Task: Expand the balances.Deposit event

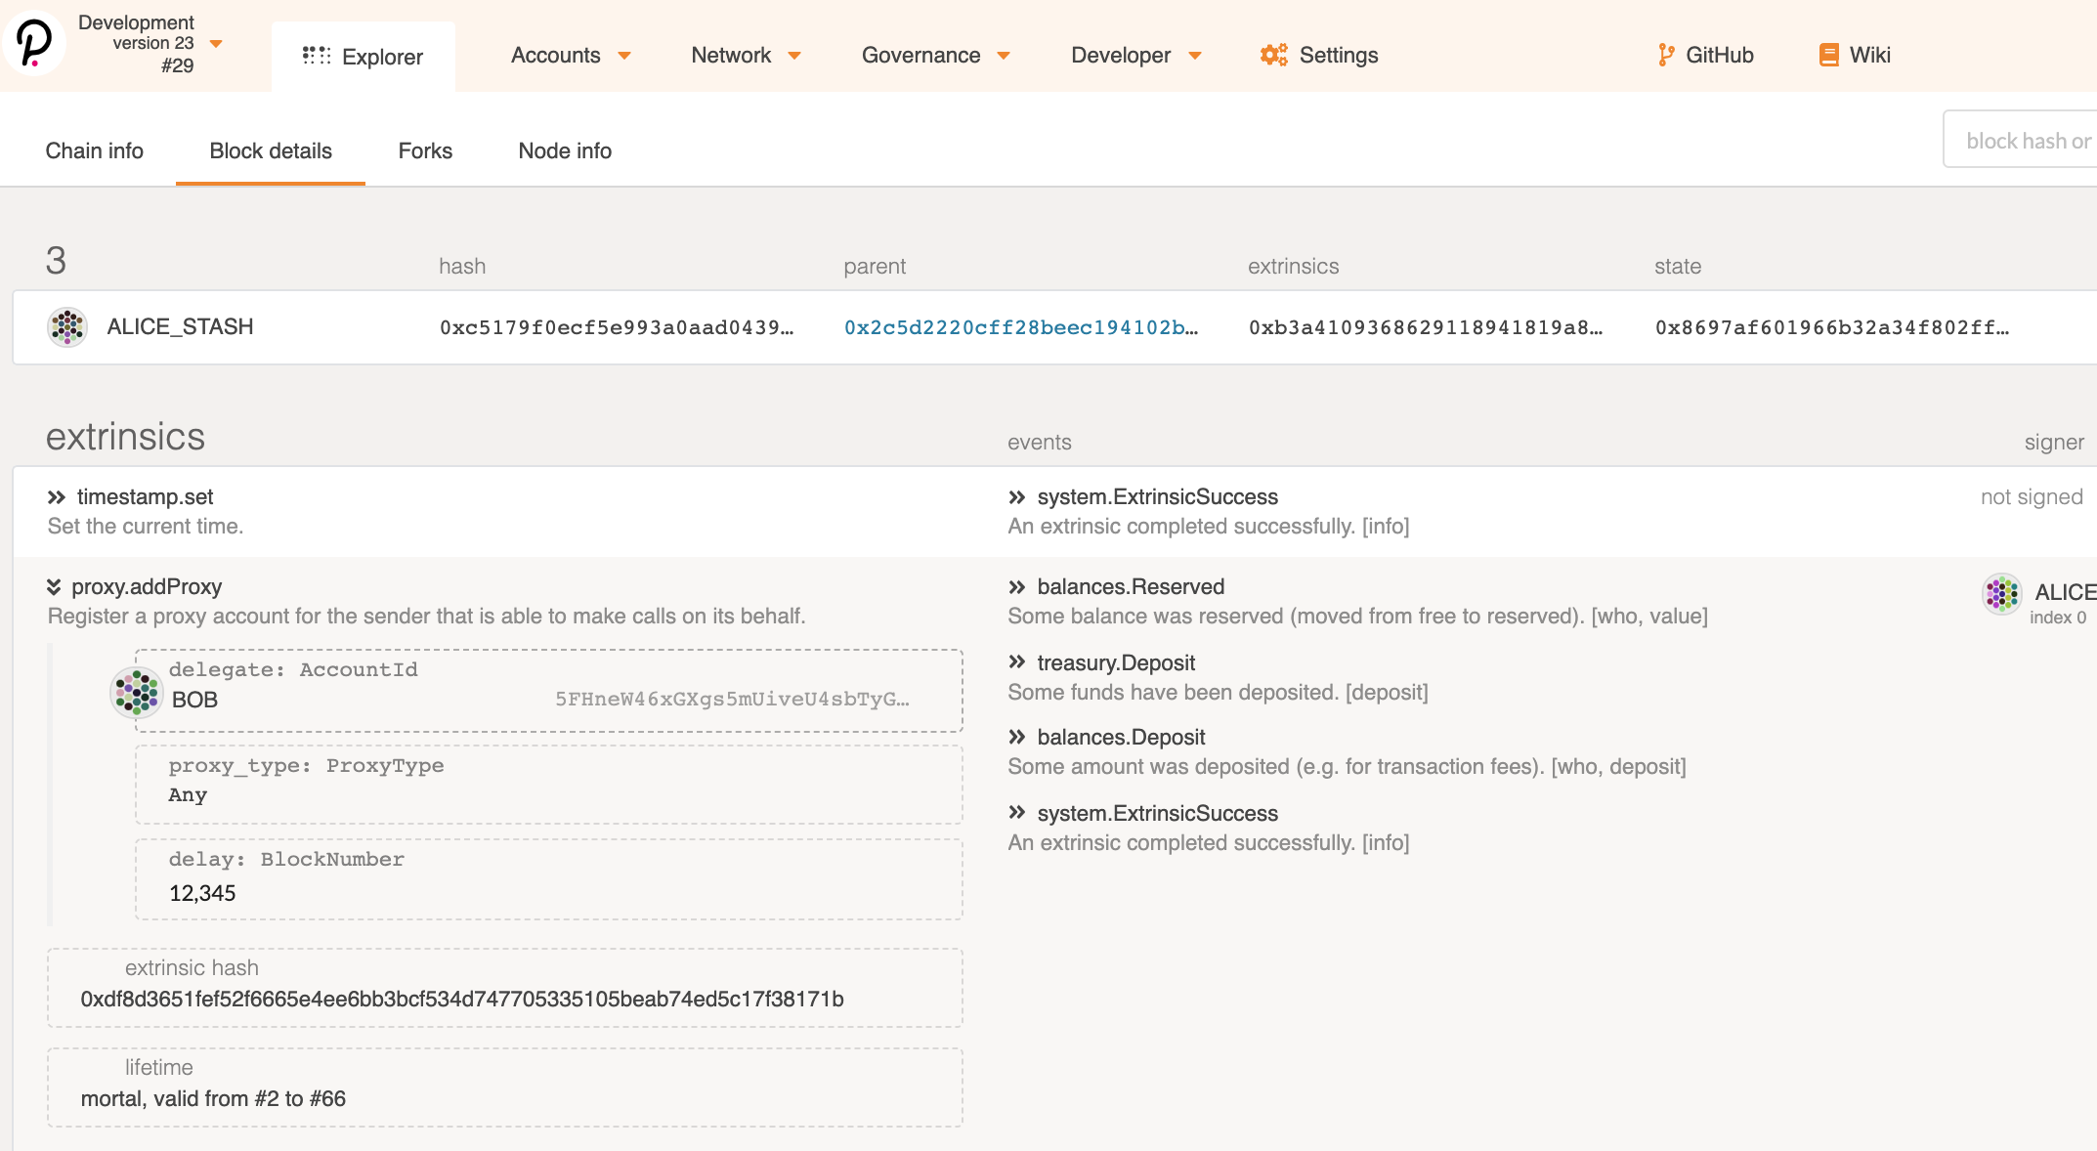Action: point(1017,737)
